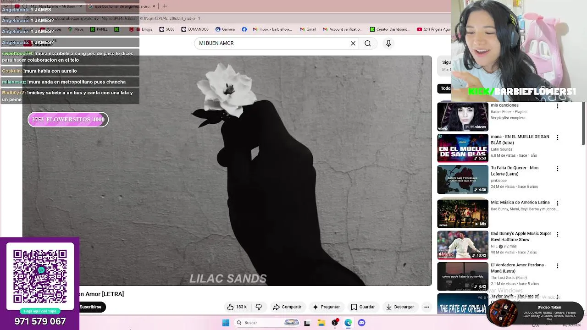The width and height of the screenshot is (587, 330).
Task: Click title 'El Verdadero Amor Perdona - Maná'
Action: [x=518, y=268]
